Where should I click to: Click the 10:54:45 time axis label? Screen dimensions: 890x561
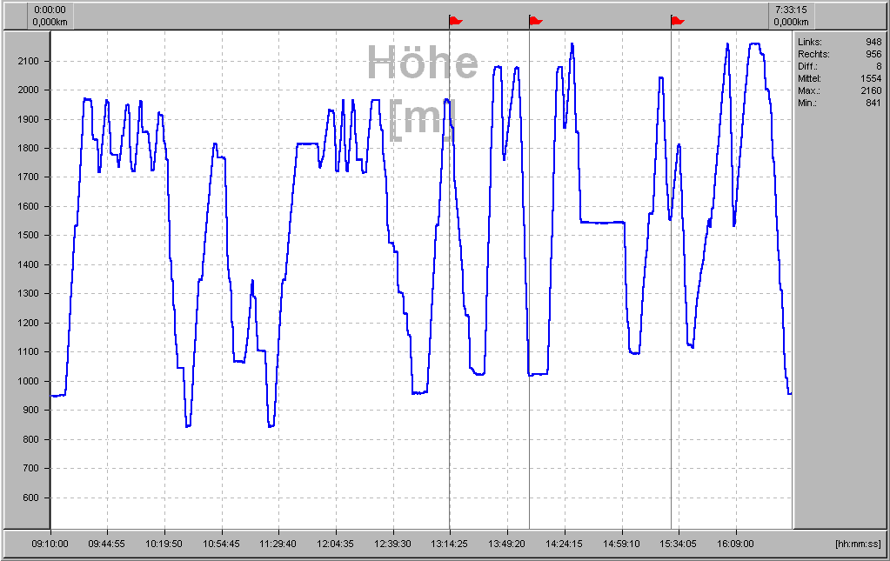coord(222,544)
